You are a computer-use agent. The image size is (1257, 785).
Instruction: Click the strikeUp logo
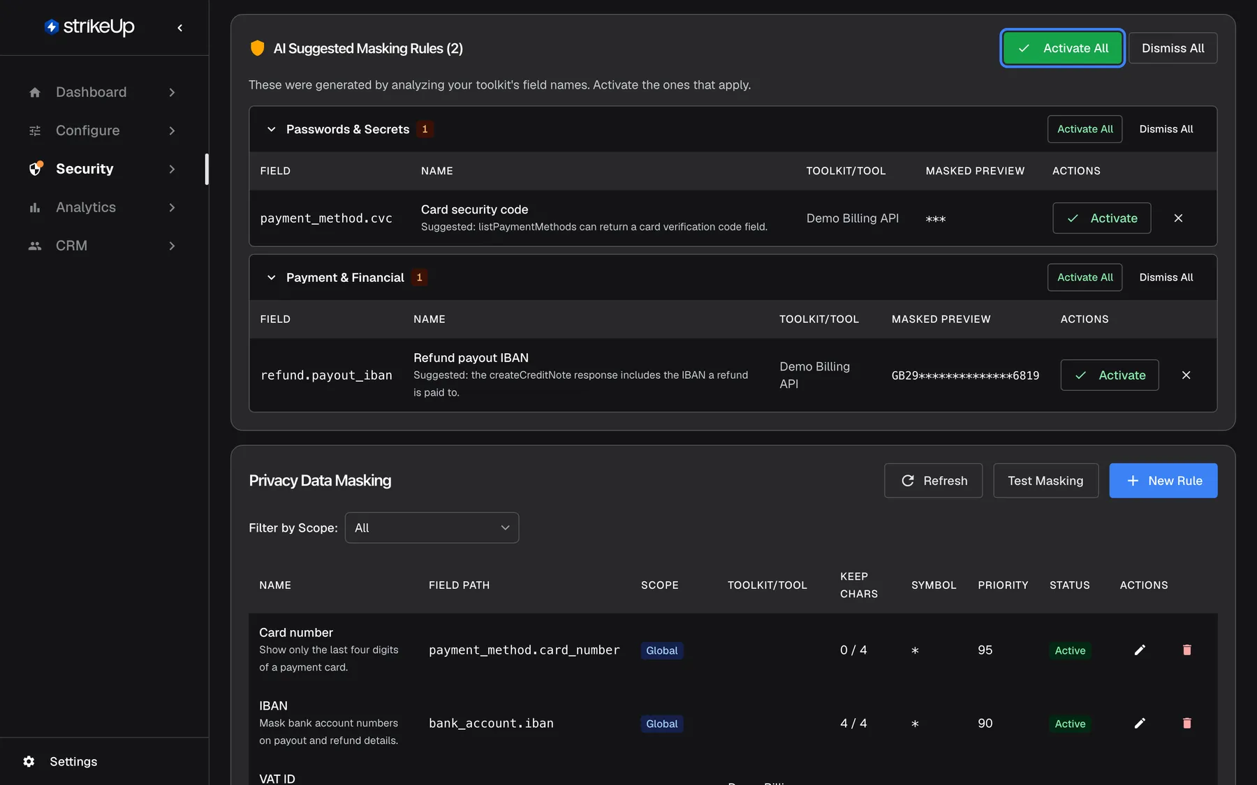point(89,27)
